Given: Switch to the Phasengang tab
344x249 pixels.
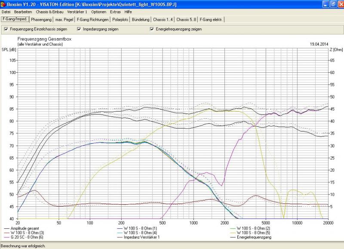Looking at the screenshot, I should [41, 20].
